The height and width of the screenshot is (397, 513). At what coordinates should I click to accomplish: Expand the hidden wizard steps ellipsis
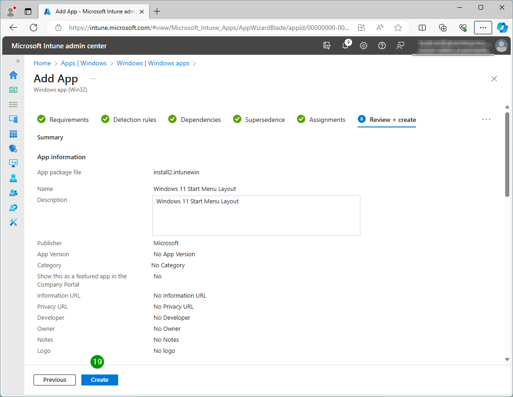(486, 120)
